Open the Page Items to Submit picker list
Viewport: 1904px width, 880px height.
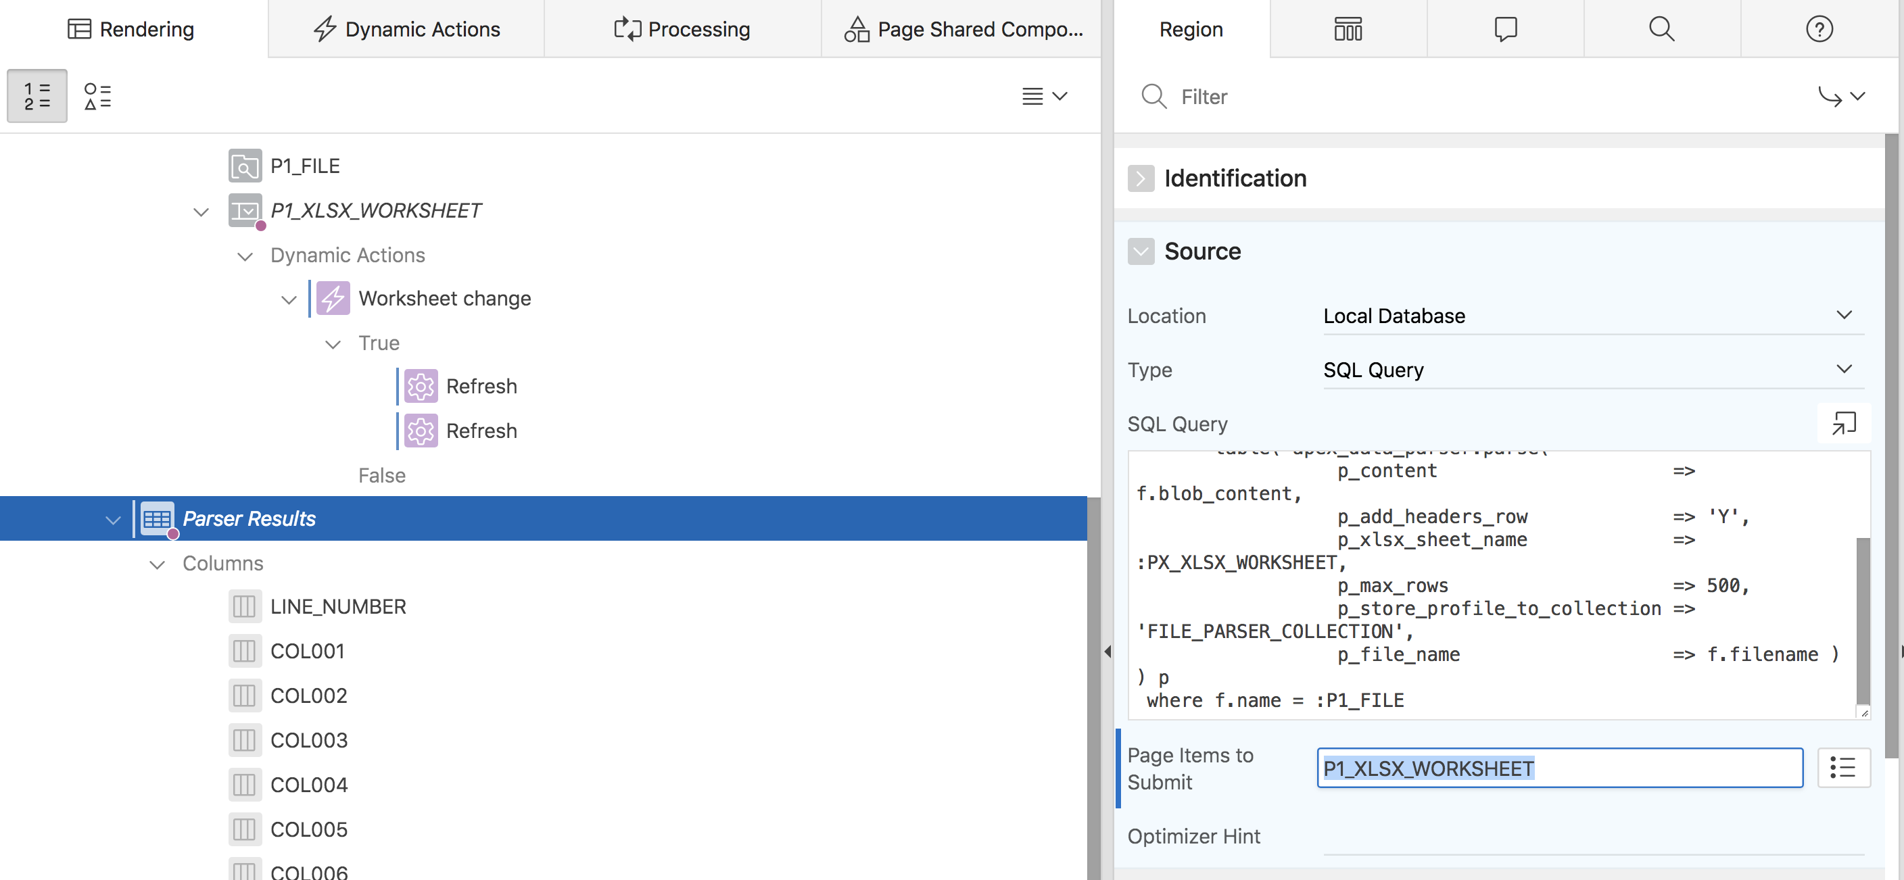click(1842, 768)
